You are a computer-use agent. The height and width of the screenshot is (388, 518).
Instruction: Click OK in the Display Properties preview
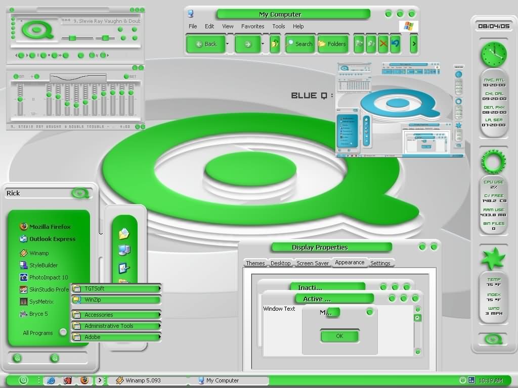tap(339, 336)
